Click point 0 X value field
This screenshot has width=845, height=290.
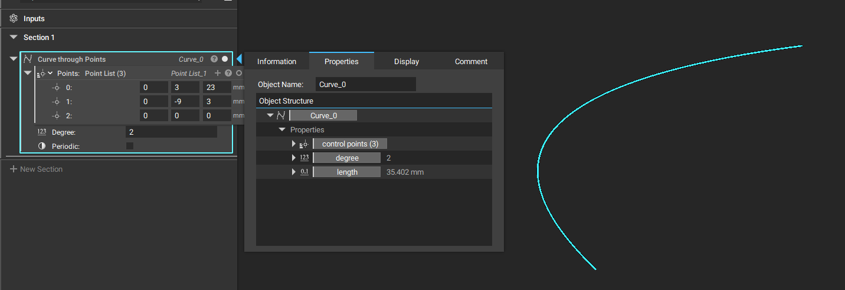point(154,87)
